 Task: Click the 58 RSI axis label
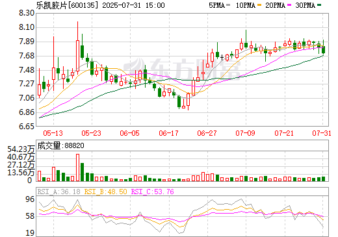click(30, 216)
